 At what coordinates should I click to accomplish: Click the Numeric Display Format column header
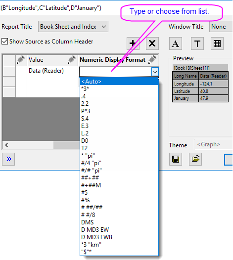click(118, 60)
